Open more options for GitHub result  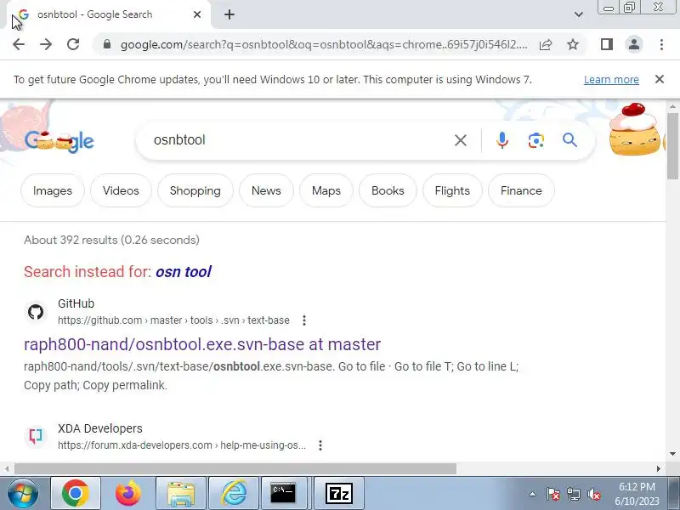(x=304, y=320)
